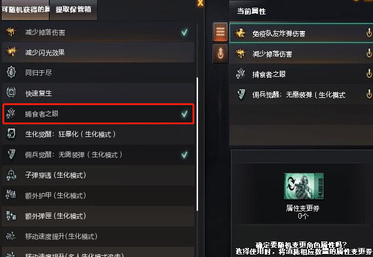Viewport: 373px width, 257px height.
Task: Toggle lock icon on 免疫队友炸弹伤害 attribute
Action: pos(369,33)
